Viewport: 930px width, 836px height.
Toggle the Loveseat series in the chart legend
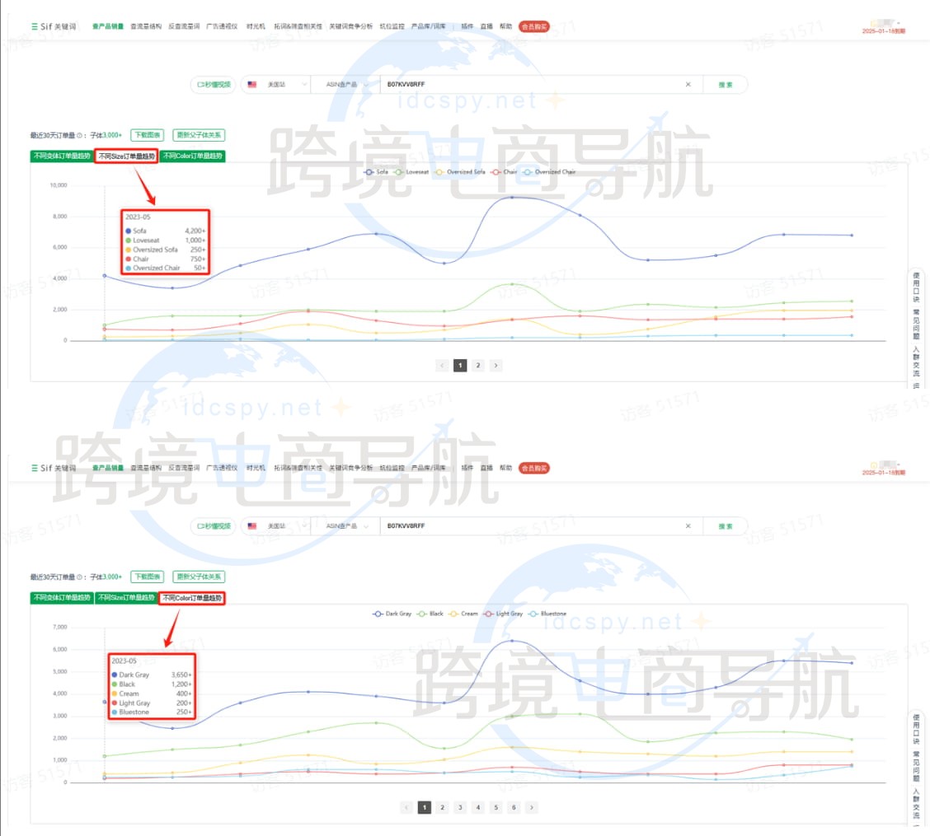412,172
